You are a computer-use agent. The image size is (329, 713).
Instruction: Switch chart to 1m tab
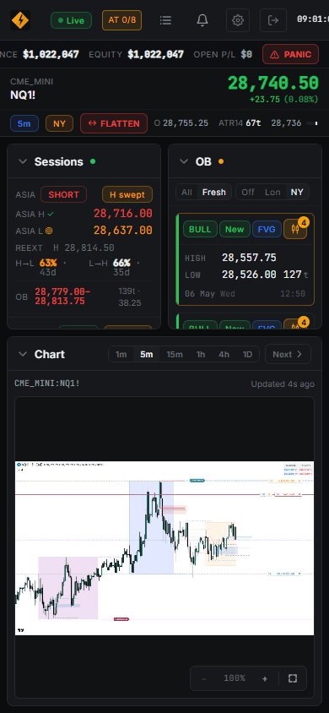[121, 354]
